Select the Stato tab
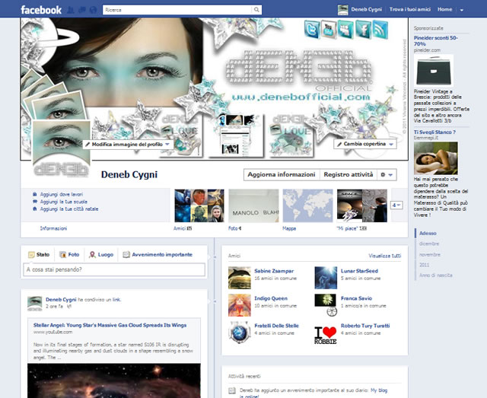This screenshot has width=487, height=398. pos(39,254)
